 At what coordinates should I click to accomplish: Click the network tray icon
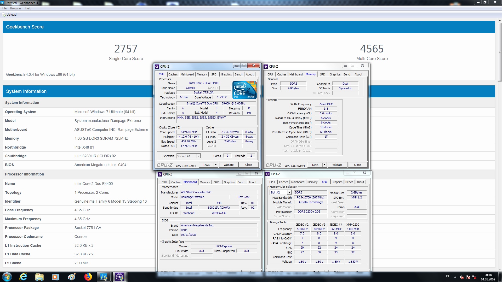(x=474, y=277)
